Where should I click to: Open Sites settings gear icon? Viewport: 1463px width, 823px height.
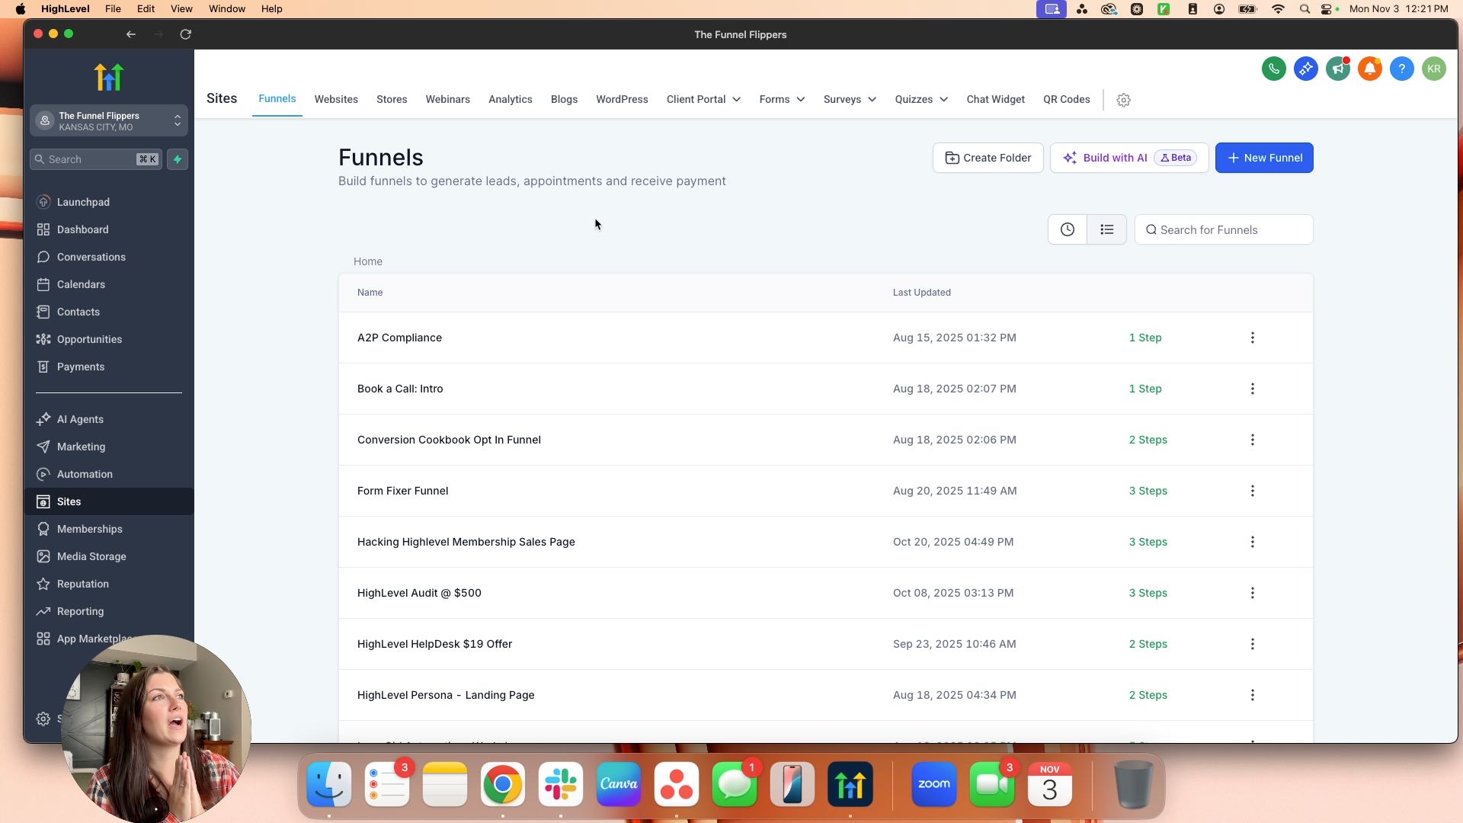pyautogui.click(x=1123, y=100)
